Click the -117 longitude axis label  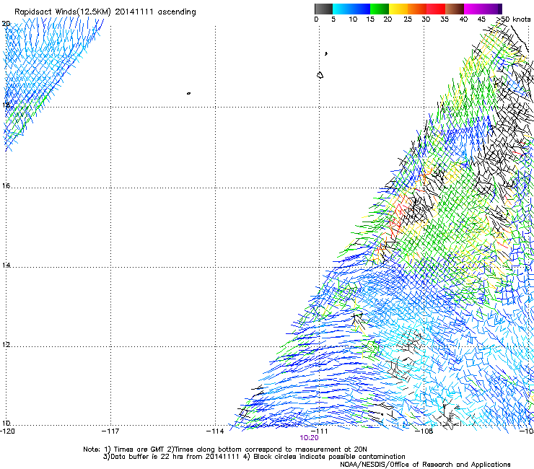[110, 431]
